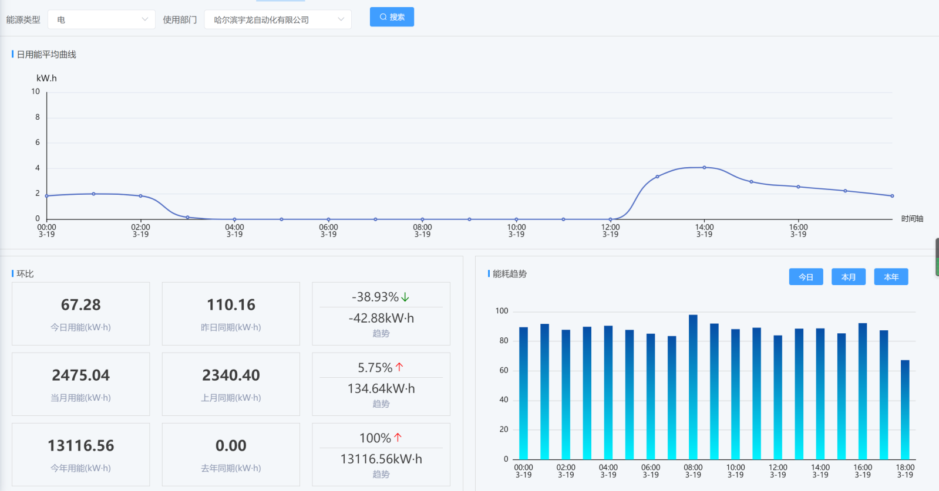This screenshot has width=939, height=491.
Task: Click the 搜索 search button
Action: point(392,17)
